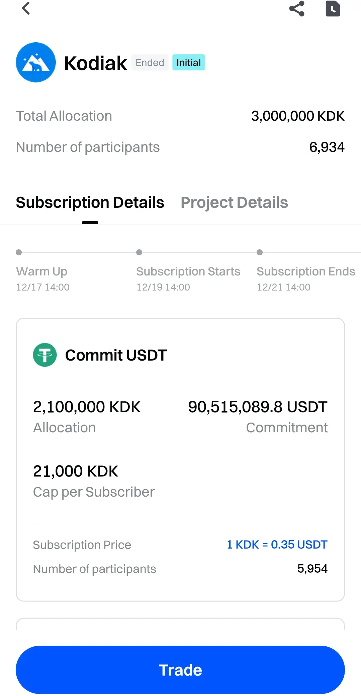Tap the Commit USDT card heading
The height and width of the screenshot is (696, 361).
[x=116, y=355]
